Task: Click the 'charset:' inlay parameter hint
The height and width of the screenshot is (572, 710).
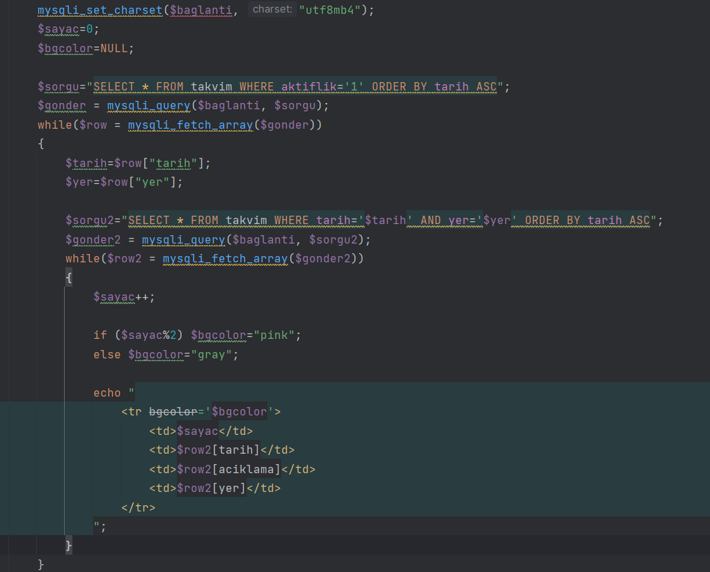Action: pyautogui.click(x=272, y=10)
